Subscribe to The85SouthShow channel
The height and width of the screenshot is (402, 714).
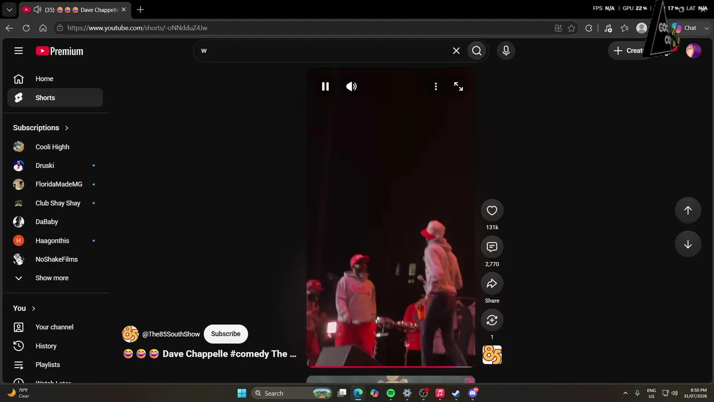[x=226, y=334]
